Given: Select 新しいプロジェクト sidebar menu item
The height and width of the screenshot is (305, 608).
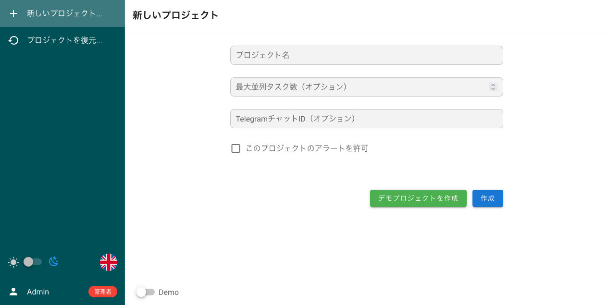Looking at the screenshot, I should 64,13.
